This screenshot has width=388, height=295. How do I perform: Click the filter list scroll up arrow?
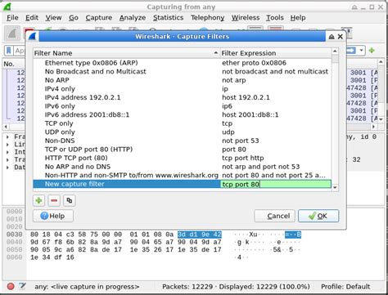pyautogui.click(x=335, y=51)
